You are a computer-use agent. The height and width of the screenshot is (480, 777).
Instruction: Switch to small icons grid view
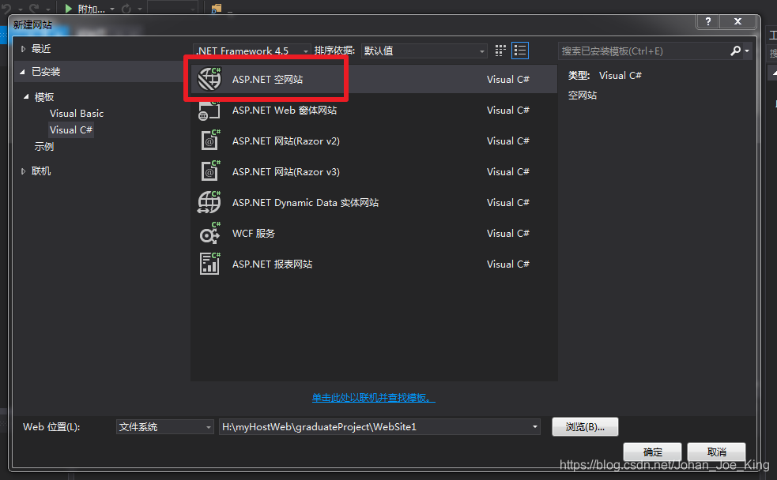(500, 51)
